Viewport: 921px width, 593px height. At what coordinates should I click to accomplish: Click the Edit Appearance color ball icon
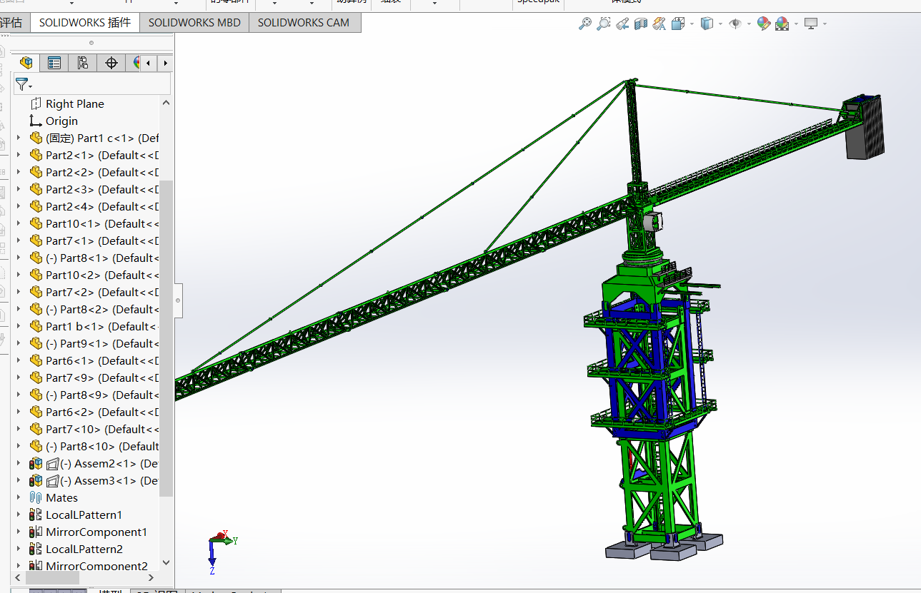tap(764, 24)
